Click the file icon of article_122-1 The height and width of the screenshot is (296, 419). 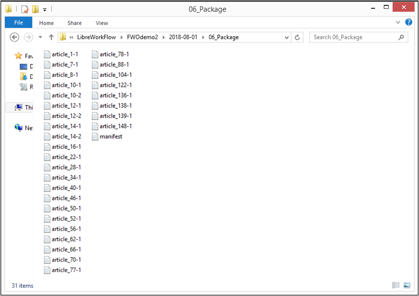click(x=95, y=85)
